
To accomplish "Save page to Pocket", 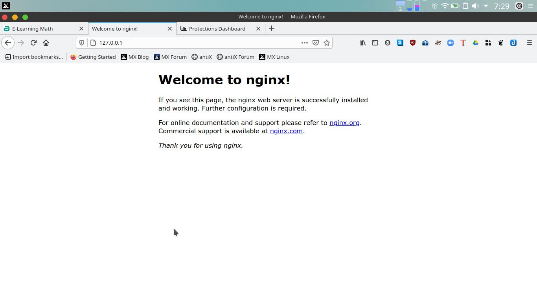I will pos(315,43).
